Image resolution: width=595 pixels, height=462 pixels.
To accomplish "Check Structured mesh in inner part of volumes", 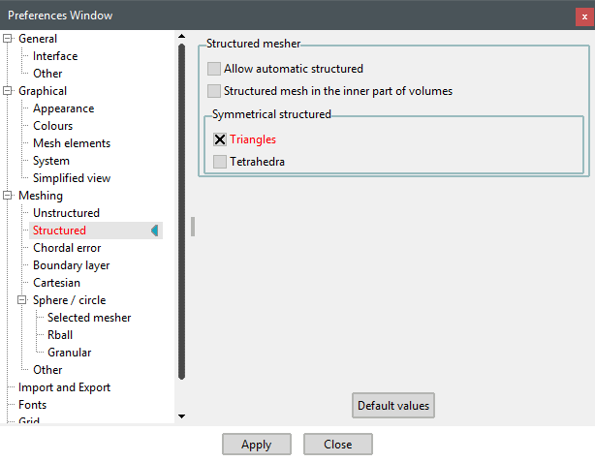I will click(x=215, y=91).
